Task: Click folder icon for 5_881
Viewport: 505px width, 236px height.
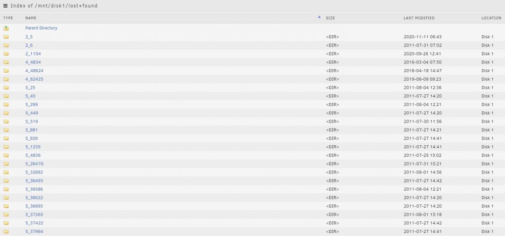Action: [x=6, y=130]
